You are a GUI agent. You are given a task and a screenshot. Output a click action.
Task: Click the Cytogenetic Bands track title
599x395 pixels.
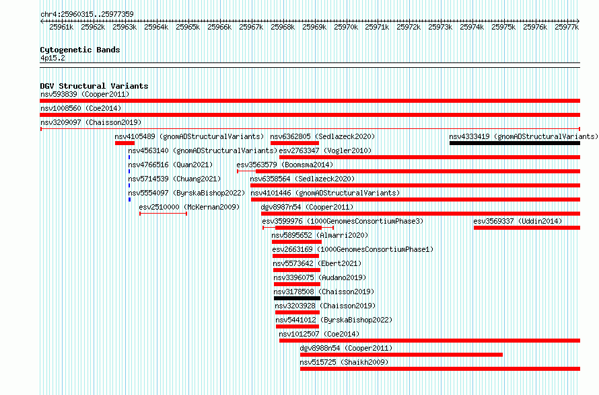80,50
